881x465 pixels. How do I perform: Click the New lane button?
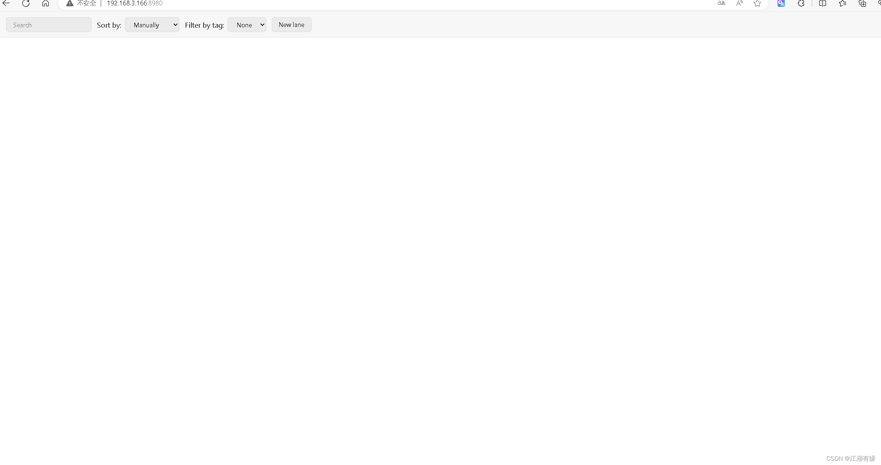point(292,25)
